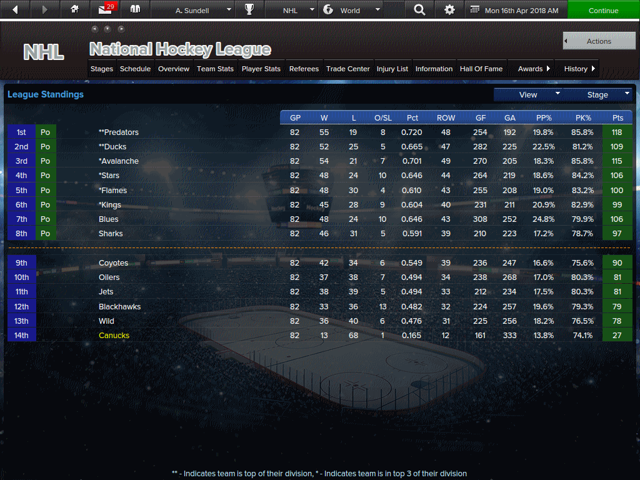
Task: Sort standings by GF column
Action: [x=481, y=118]
